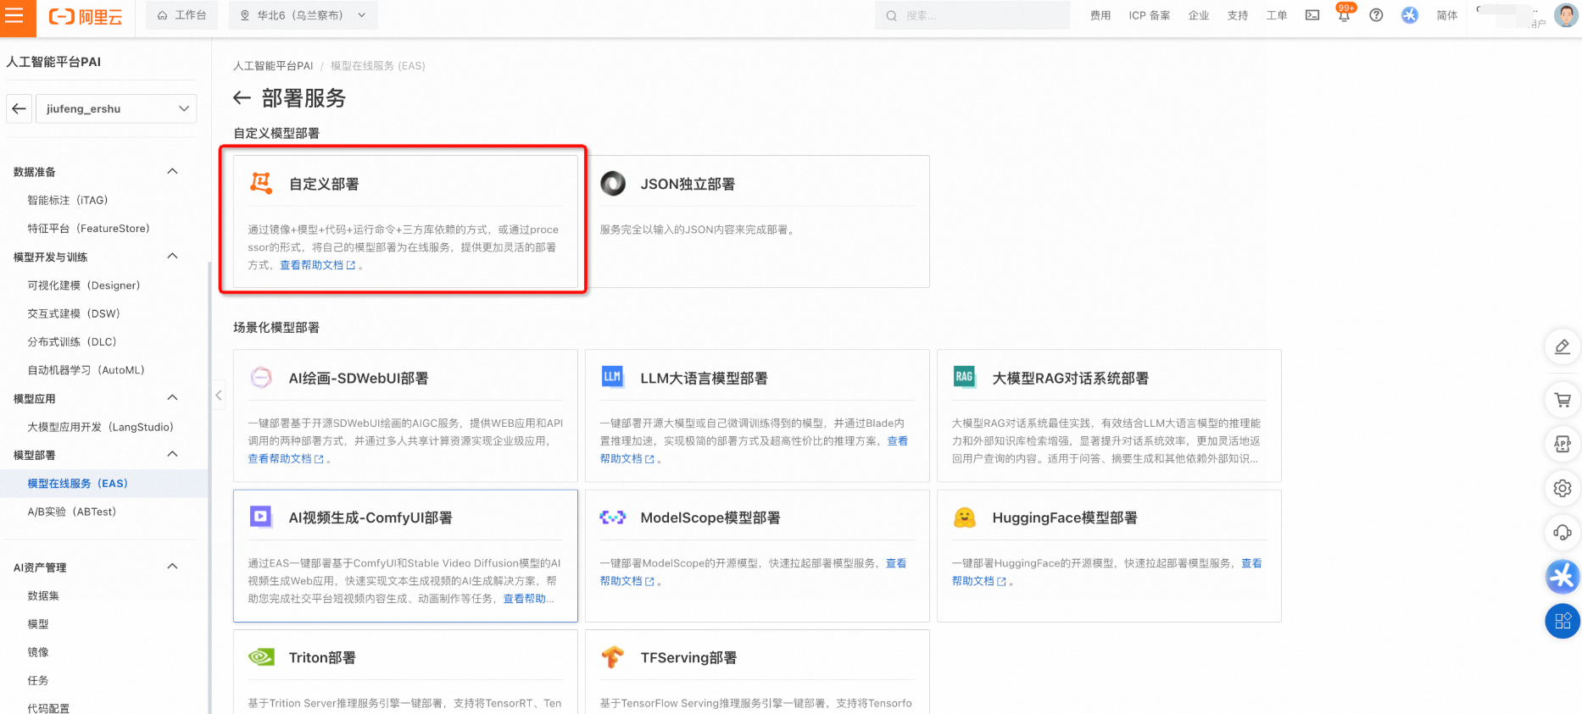Collapse the sidebar with the edge handle
This screenshot has width=1582, height=714.
pyautogui.click(x=218, y=395)
